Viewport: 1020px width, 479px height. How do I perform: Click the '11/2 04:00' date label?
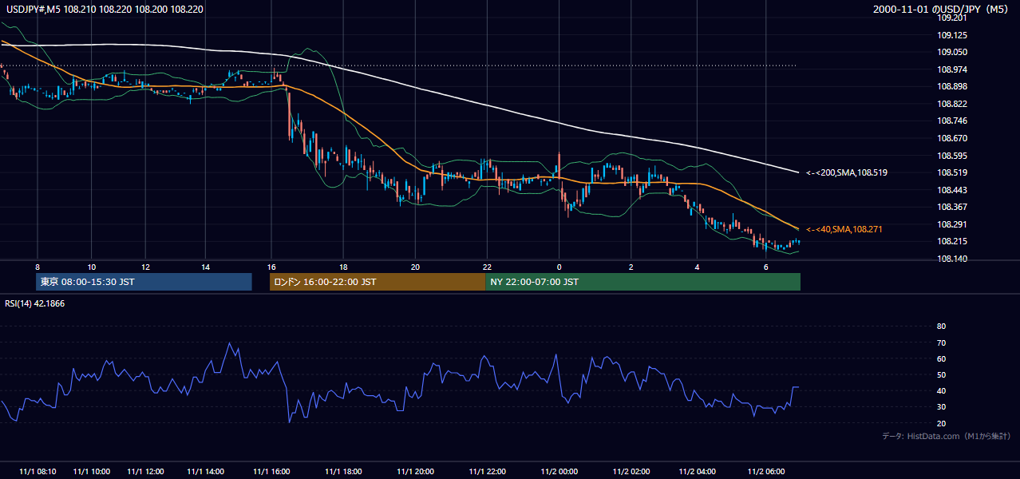point(698,471)
